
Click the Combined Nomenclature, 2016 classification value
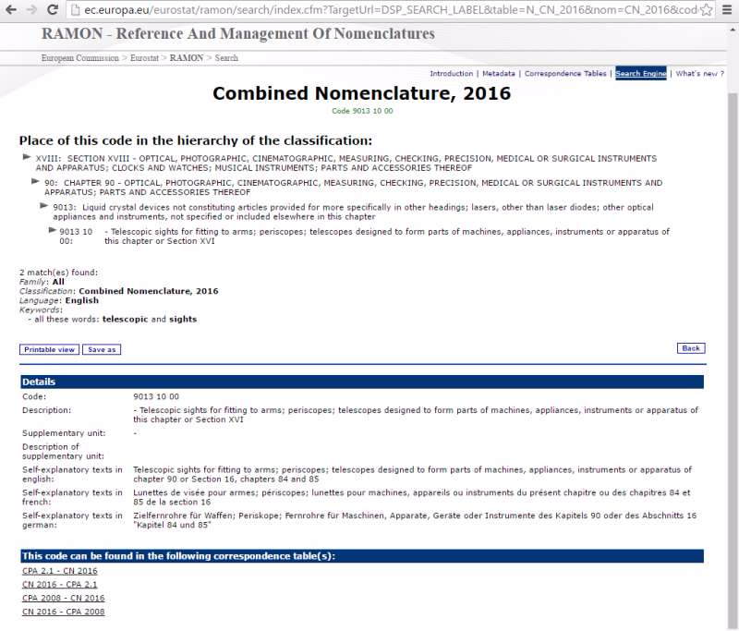[149, 291]
